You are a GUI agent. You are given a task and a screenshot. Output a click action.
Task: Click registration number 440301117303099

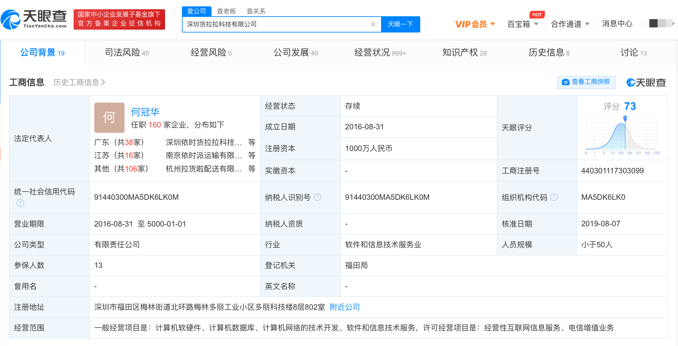pos(612,171)
